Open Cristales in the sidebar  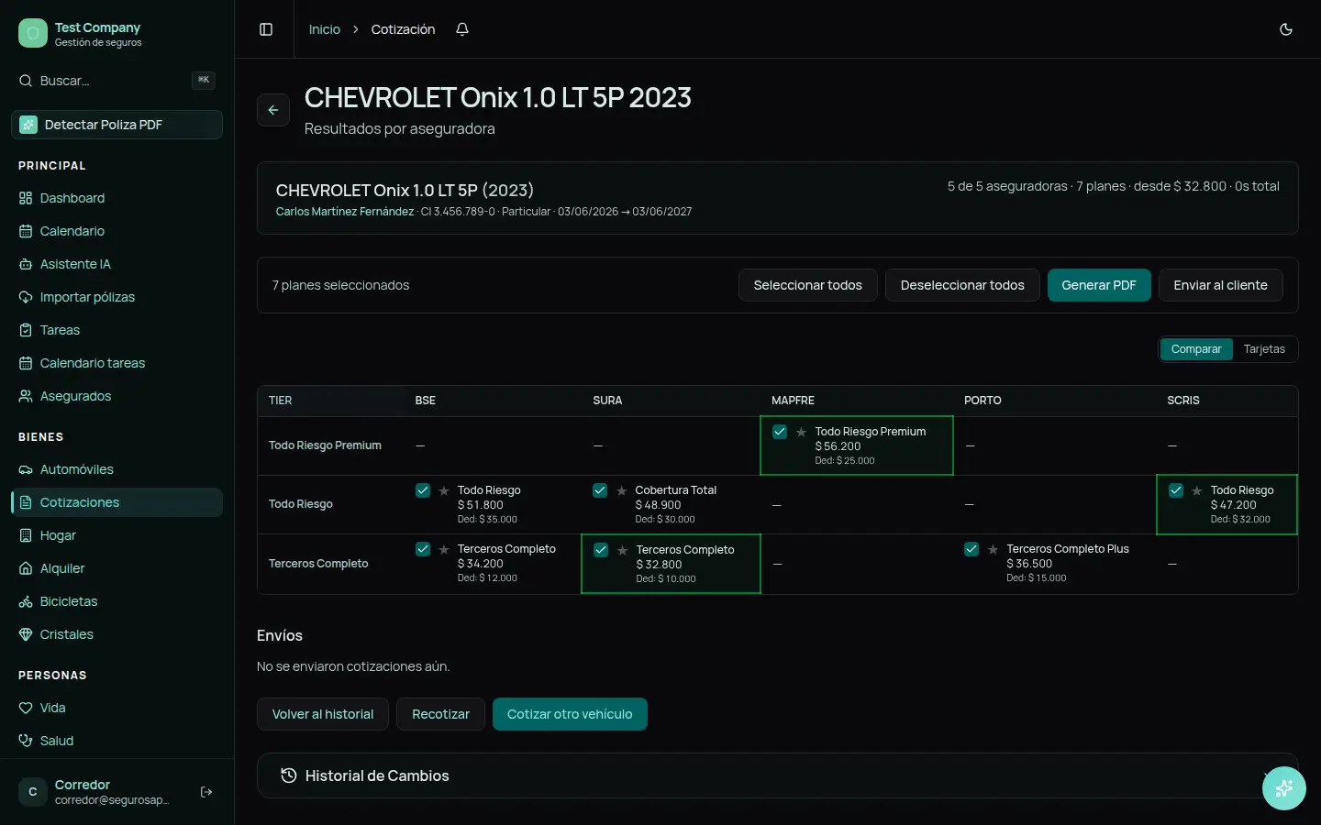117,634
